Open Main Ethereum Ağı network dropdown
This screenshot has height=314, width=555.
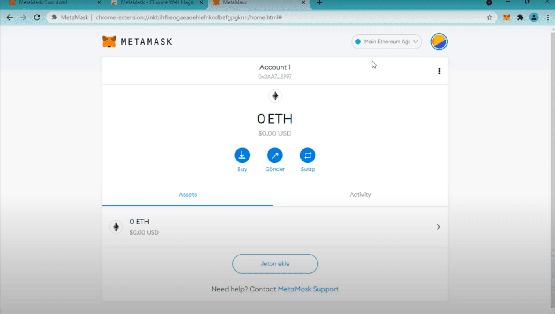pos(387,42)
